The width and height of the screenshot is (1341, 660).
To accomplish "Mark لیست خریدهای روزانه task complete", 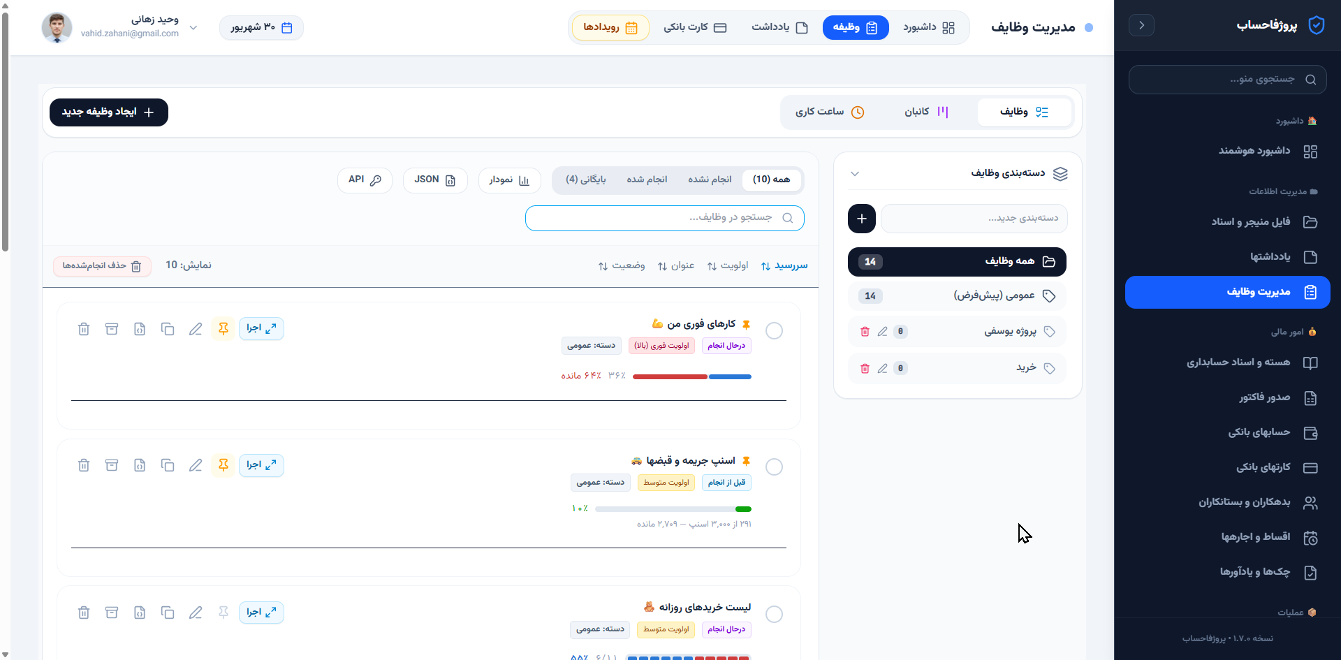I will (x=774, y=615).
